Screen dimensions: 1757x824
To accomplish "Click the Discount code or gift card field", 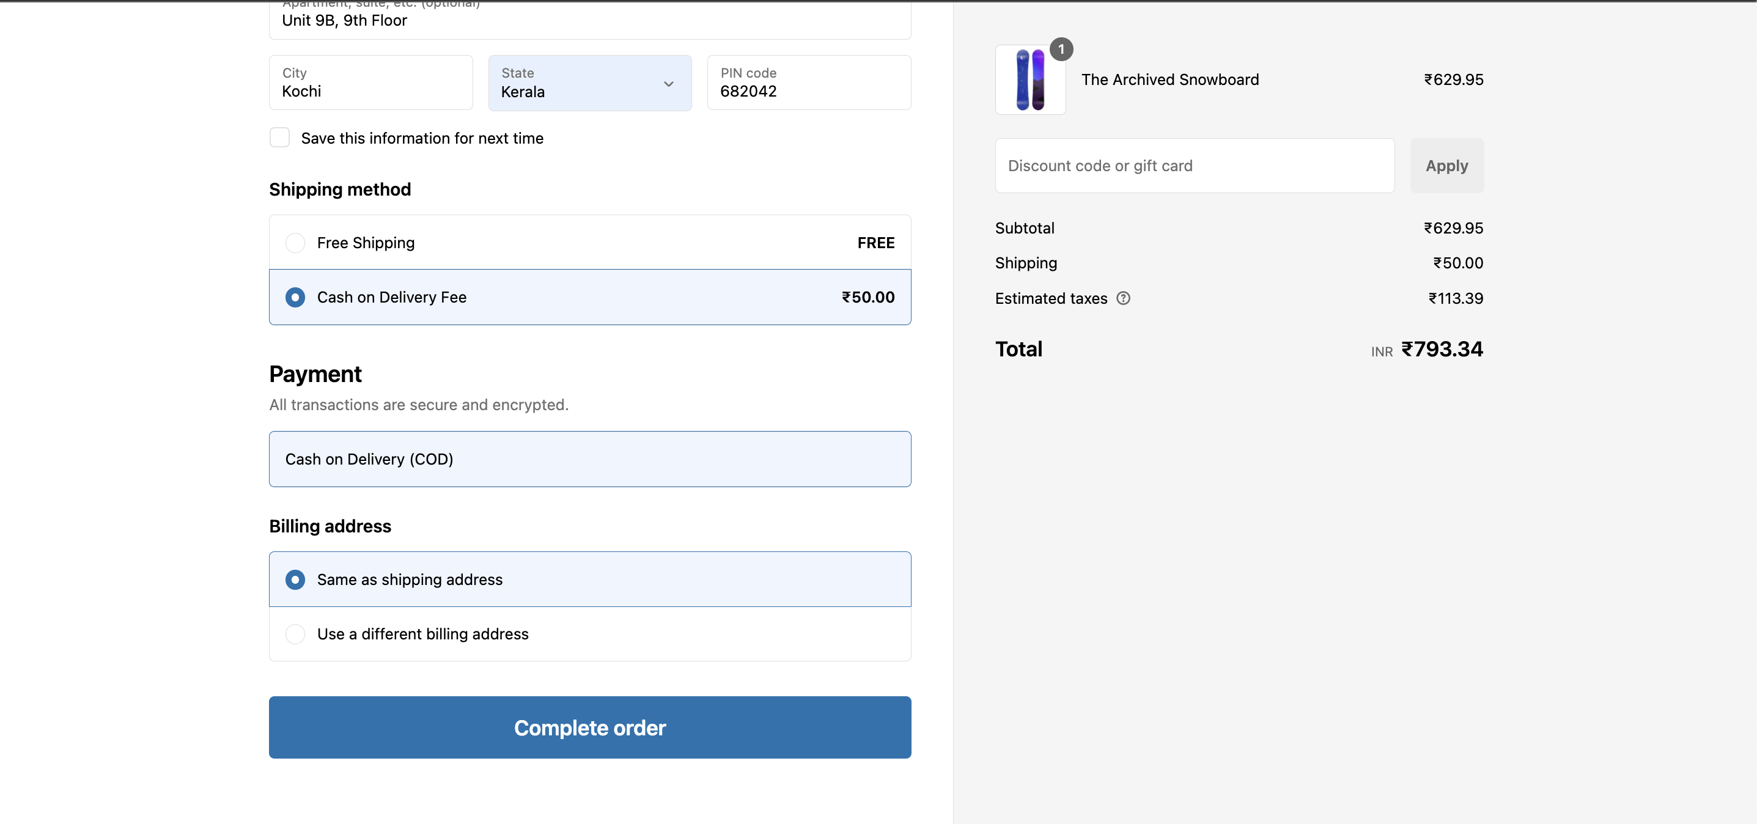I will tap(1193, 166).
